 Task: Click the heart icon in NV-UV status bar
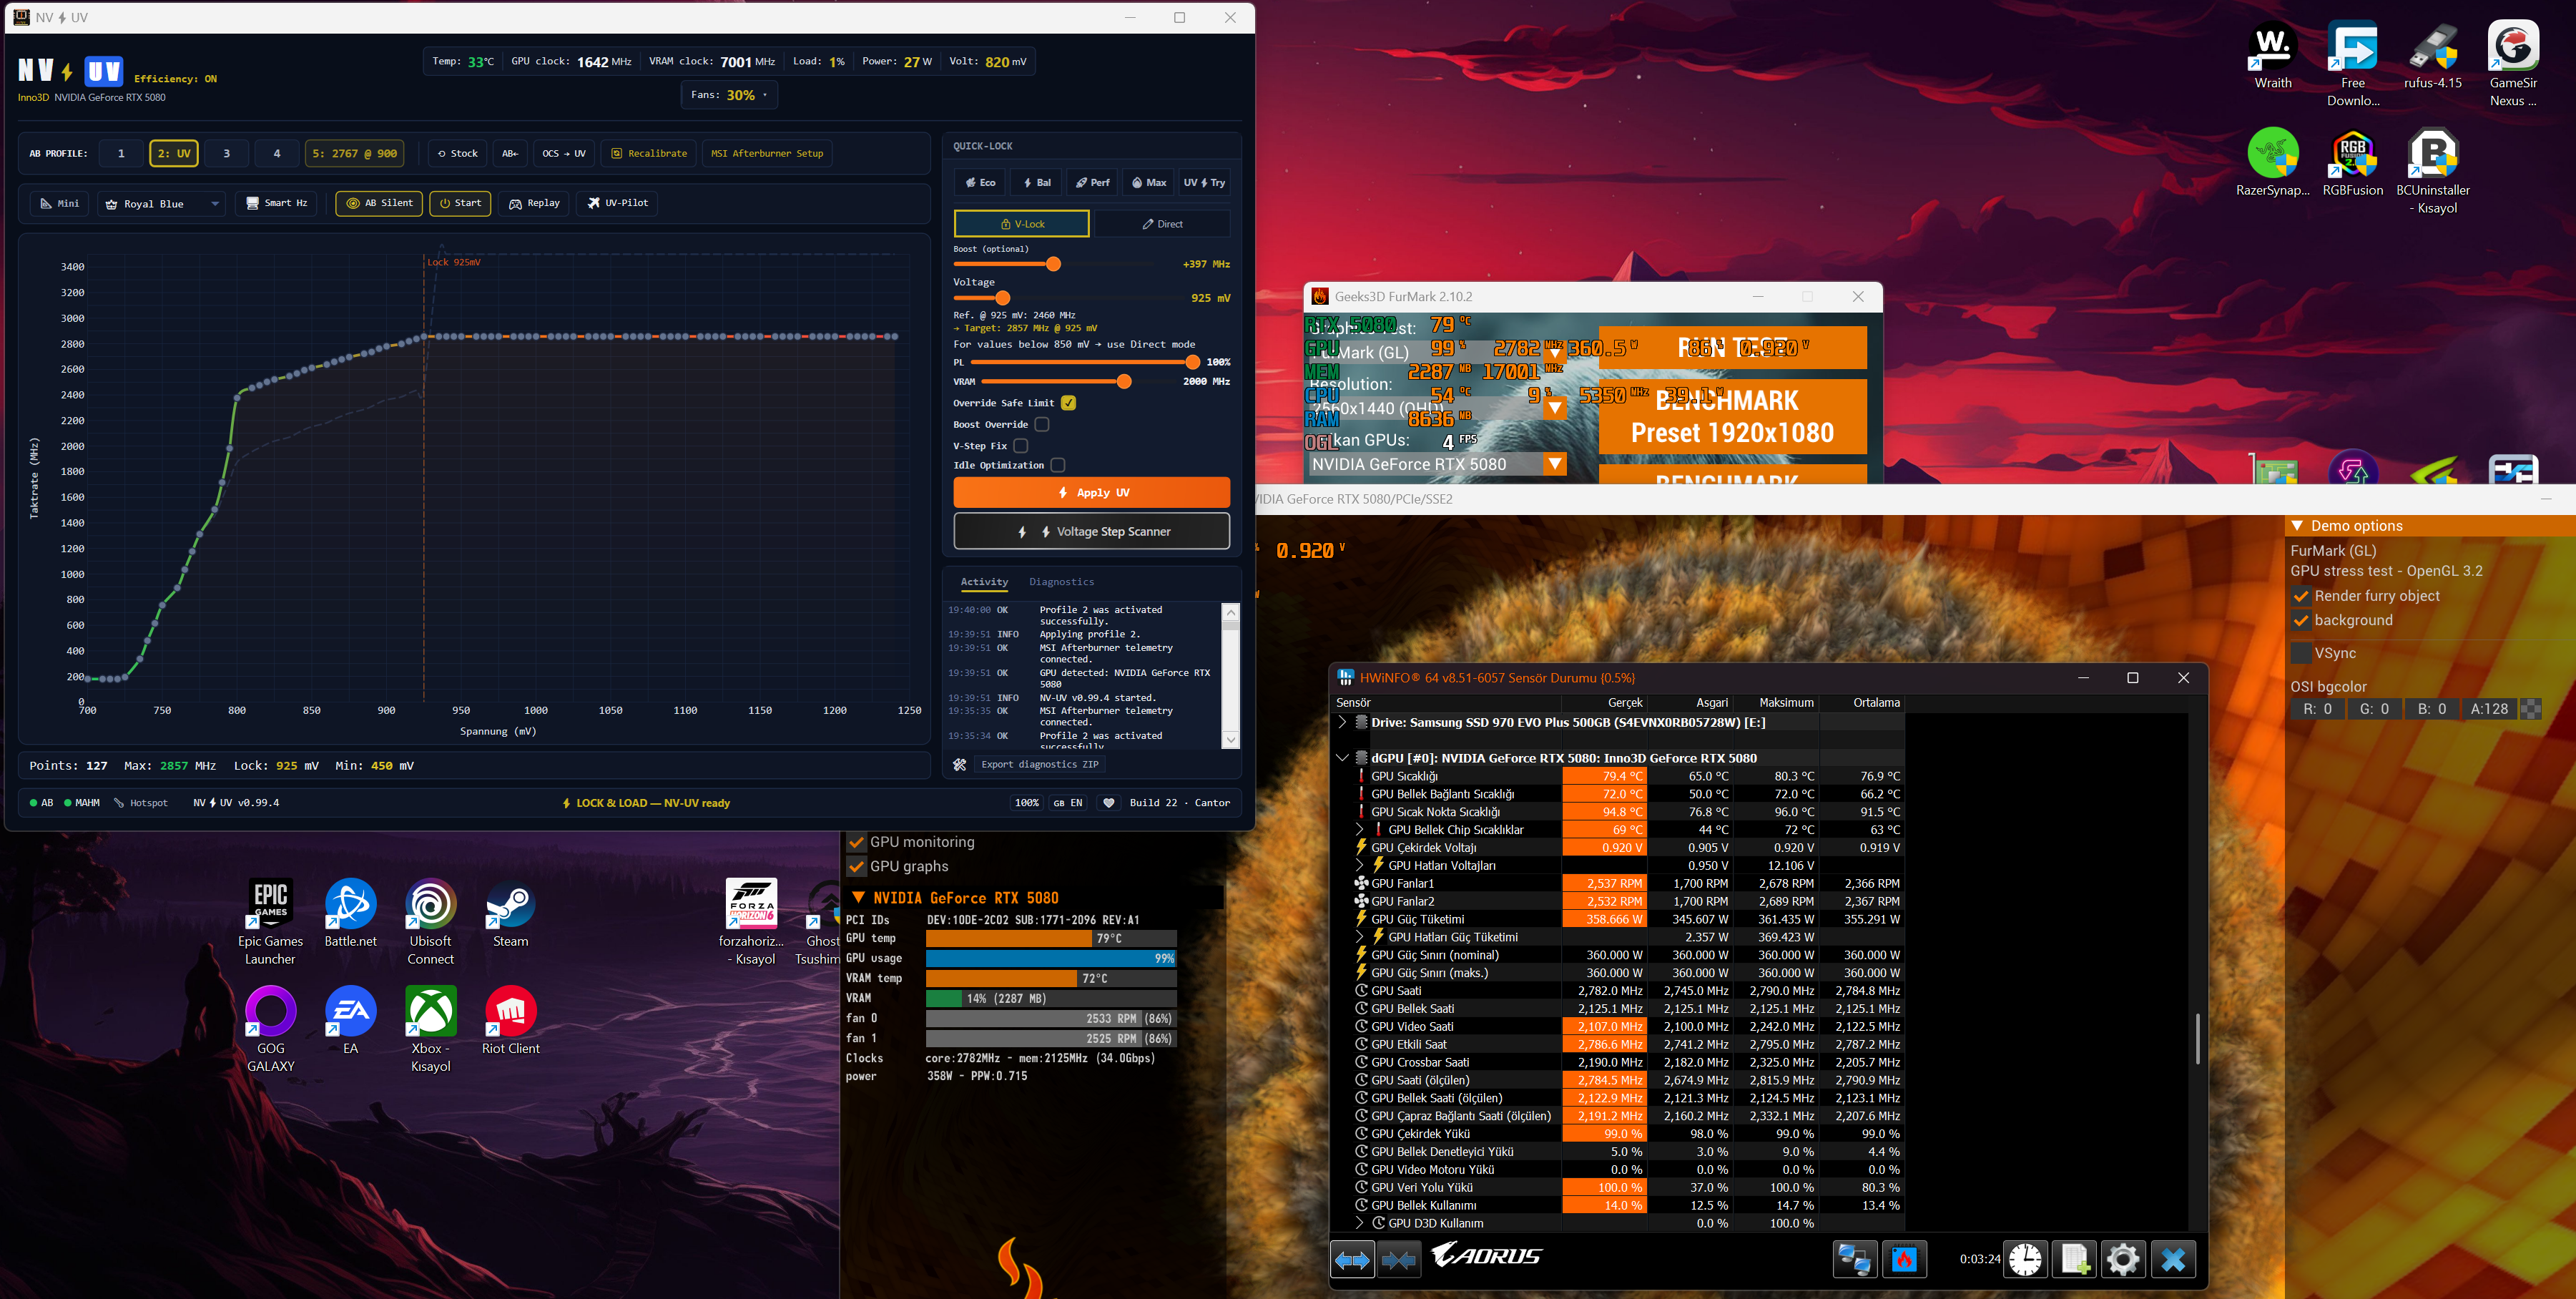[x=1109, y=803]
